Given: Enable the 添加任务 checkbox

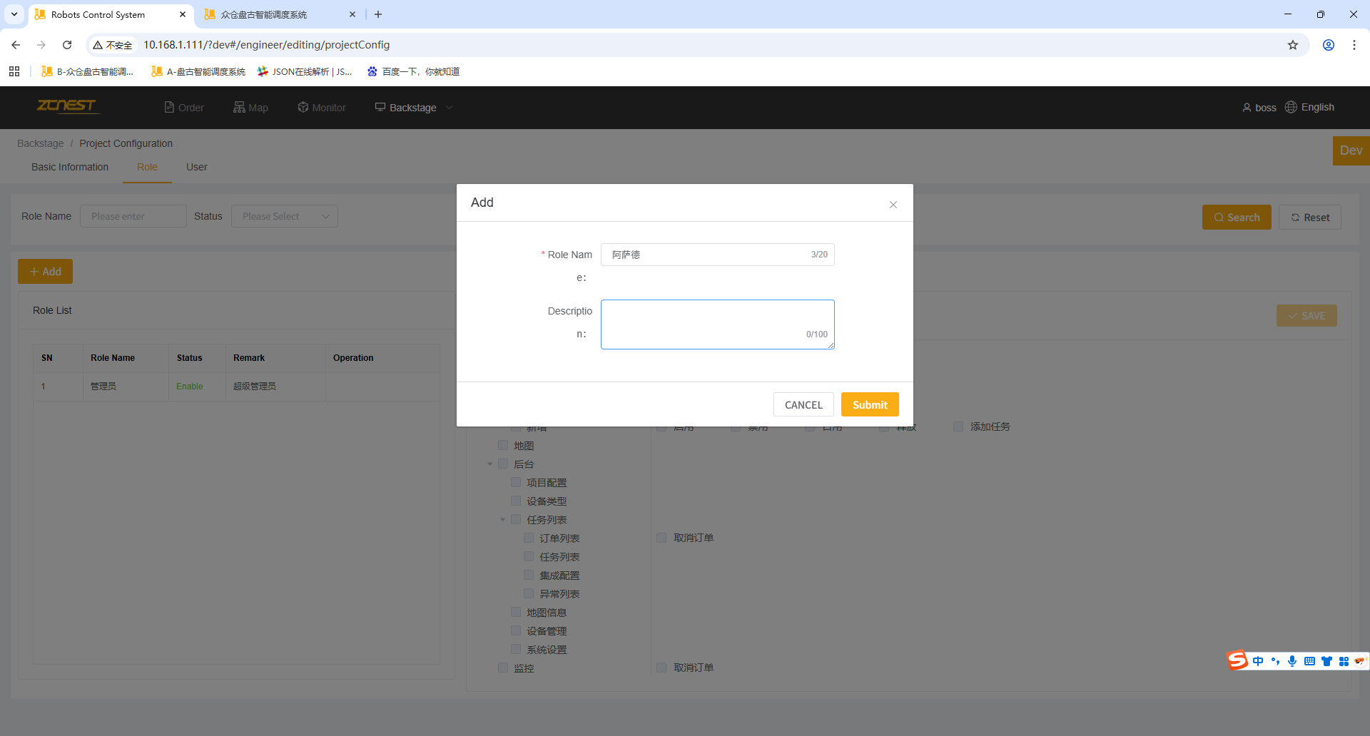Looking at the screenshot, I should point(958,426).
